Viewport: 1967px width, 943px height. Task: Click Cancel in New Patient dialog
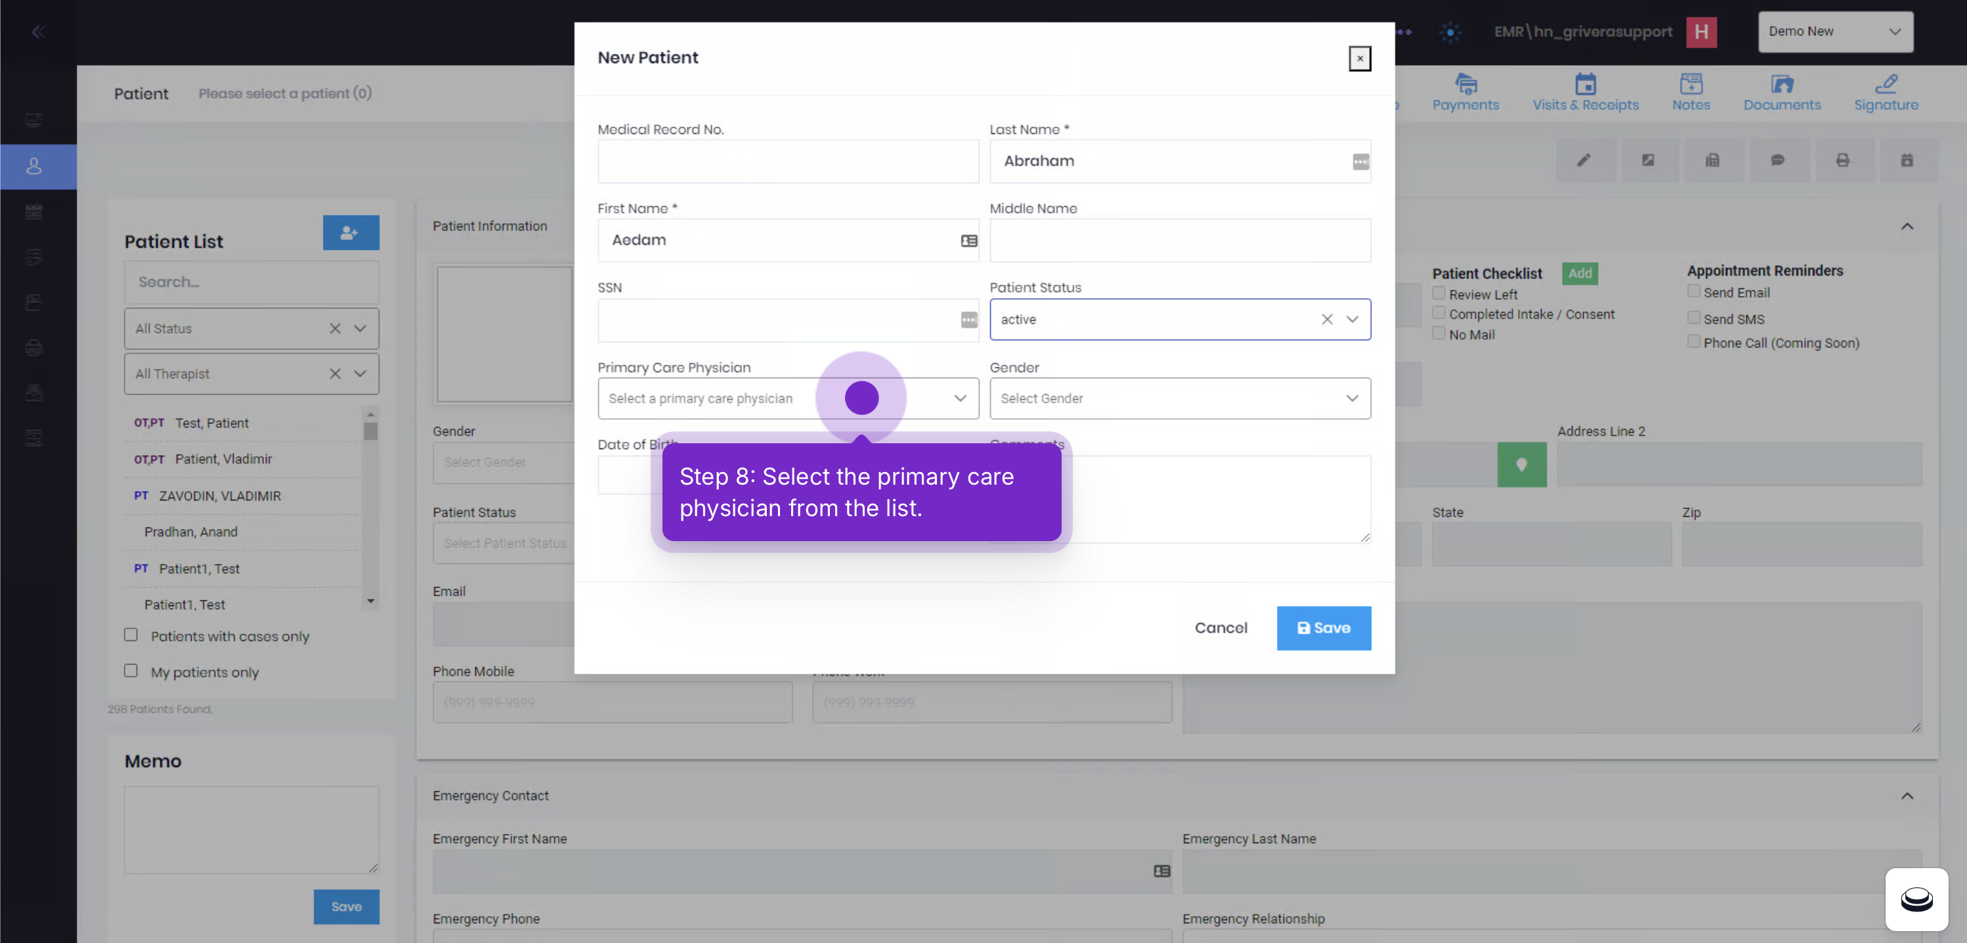tap(1221, 628)
